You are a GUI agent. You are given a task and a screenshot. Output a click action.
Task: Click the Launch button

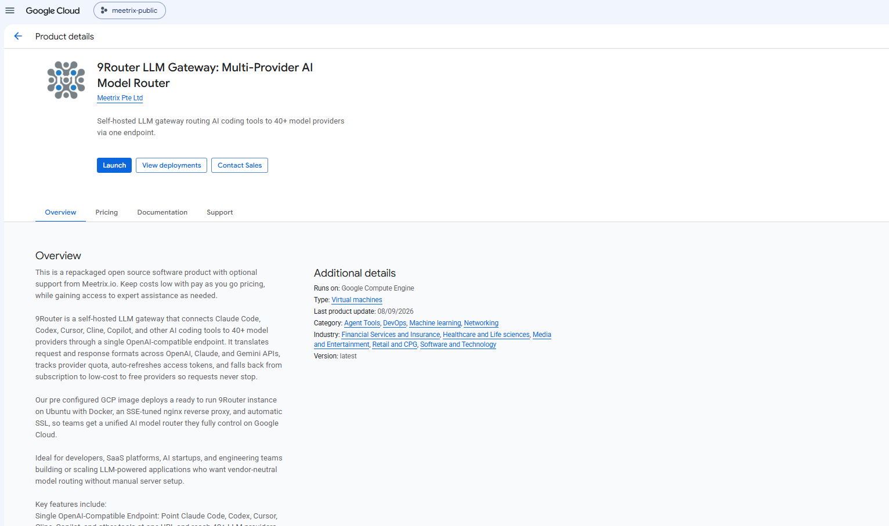(114, 165)
